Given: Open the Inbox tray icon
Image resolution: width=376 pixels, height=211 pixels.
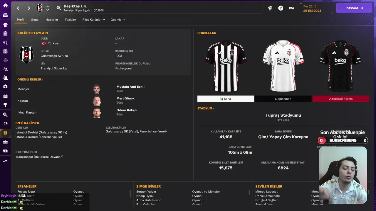Looking at the screenshot, I should pos(5,15).
